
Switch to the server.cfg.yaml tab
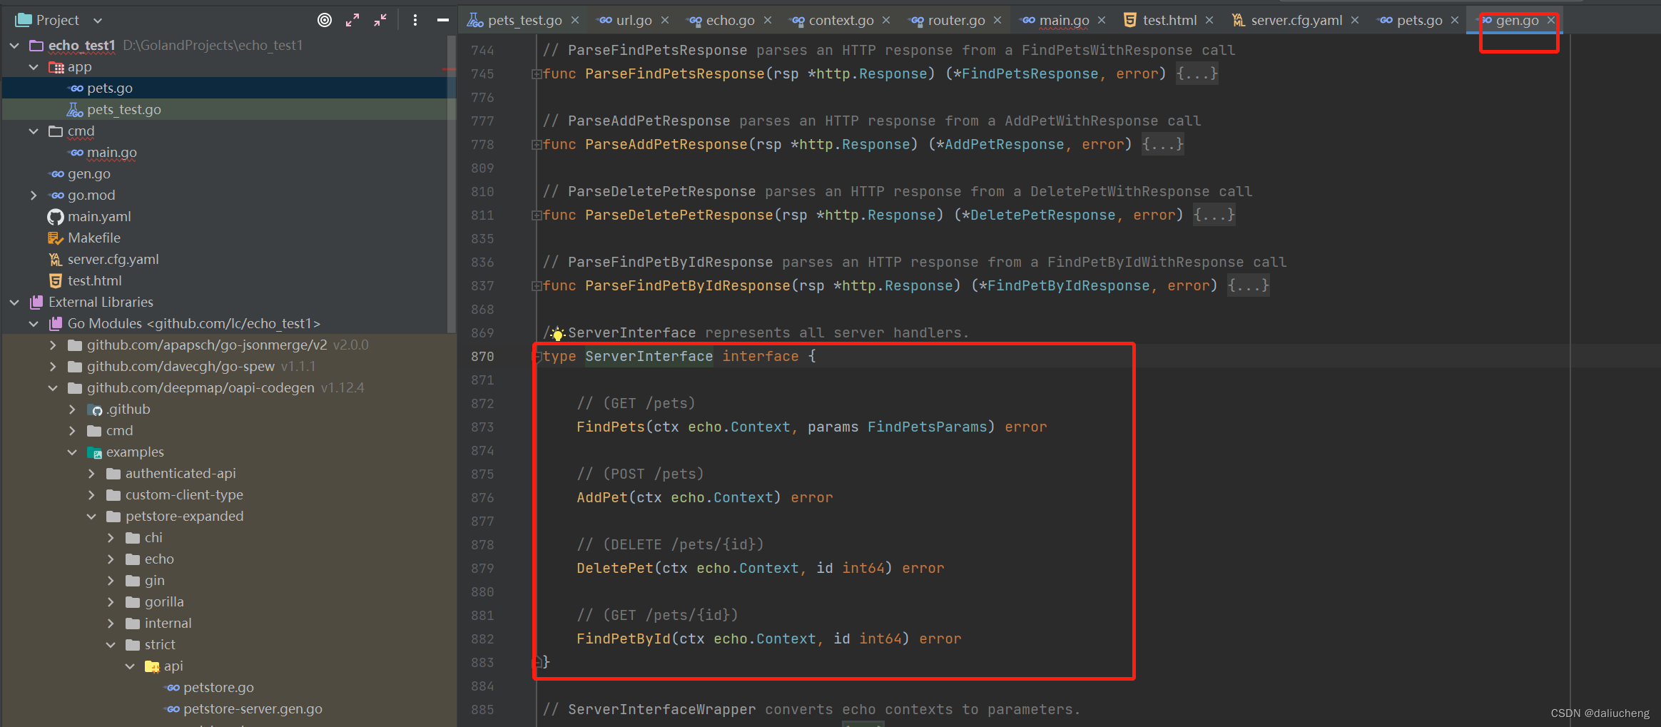coord(1287,21)
